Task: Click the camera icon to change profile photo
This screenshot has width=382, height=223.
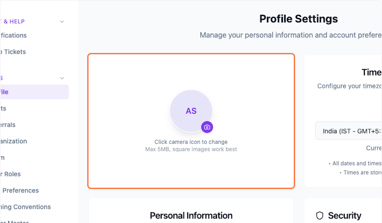Action: [x=207, y=127]
